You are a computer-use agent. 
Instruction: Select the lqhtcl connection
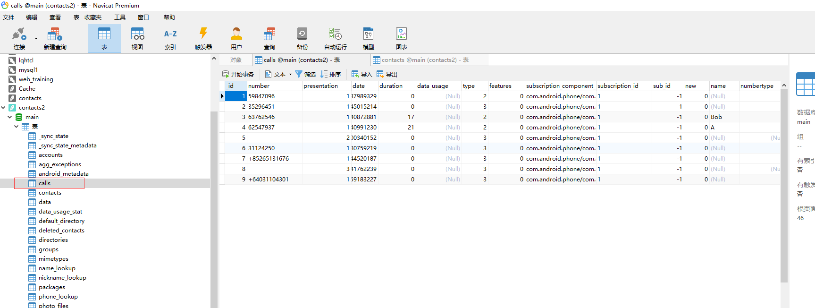point(26,60)
